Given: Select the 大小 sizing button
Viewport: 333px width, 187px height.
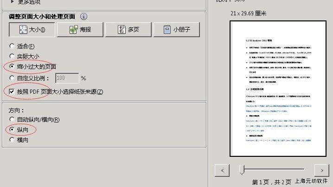Looking at the screenshot, I should [x=32, y=30].
